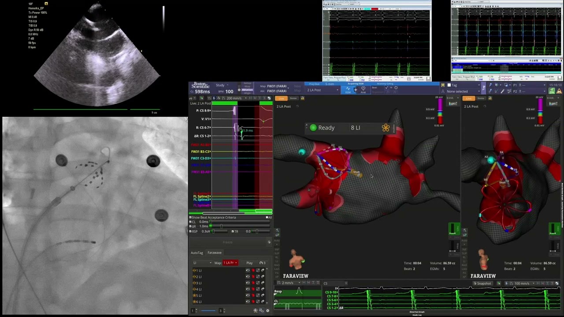Click the voltage color bar thumbnail, left view
This screenshot has height=317, width=564.
(453, 104)
